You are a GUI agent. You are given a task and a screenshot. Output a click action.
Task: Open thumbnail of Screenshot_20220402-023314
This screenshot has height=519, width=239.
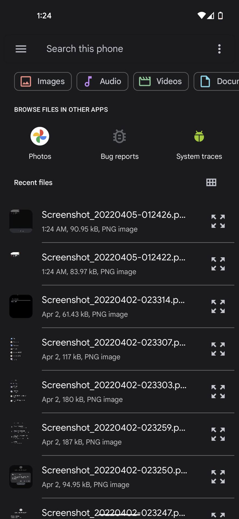[21, 307]
